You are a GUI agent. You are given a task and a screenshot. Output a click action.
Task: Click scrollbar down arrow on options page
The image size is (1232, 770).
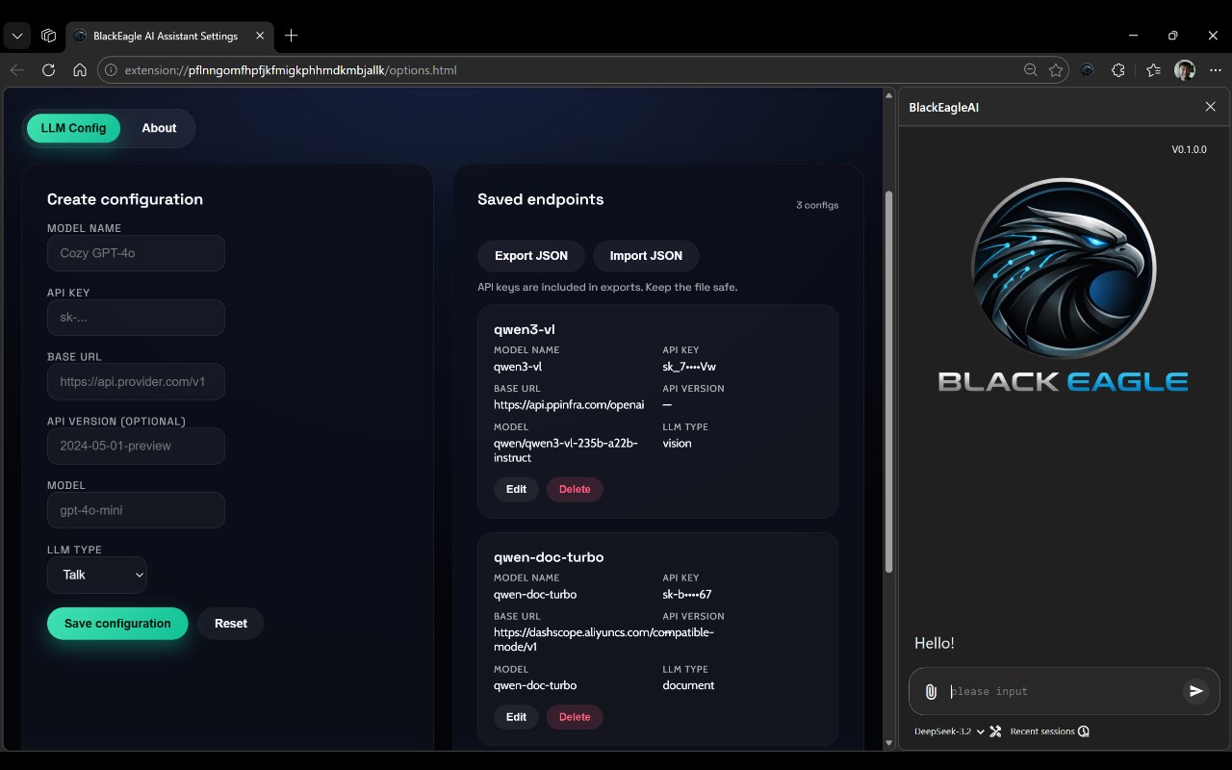pyautogui.click(x=888, y=743)
